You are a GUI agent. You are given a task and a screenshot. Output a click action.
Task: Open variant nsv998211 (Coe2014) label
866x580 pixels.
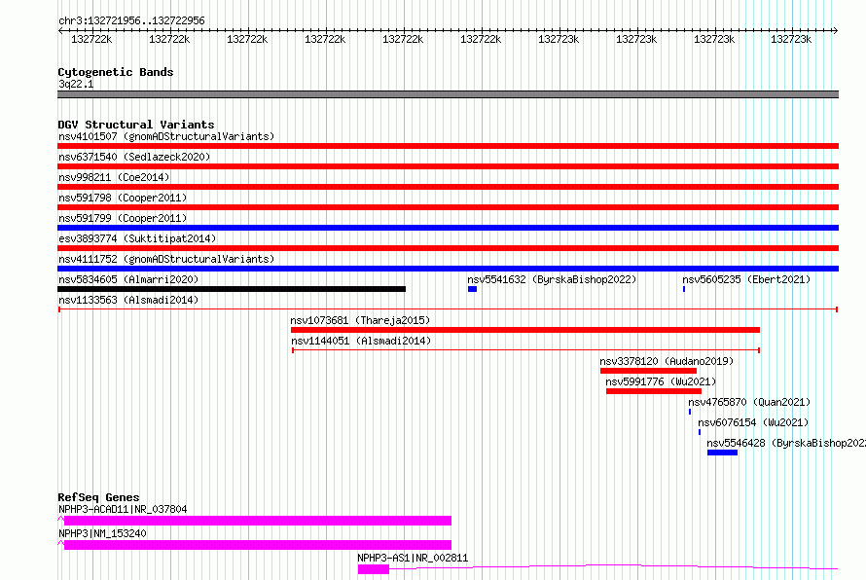114,177
